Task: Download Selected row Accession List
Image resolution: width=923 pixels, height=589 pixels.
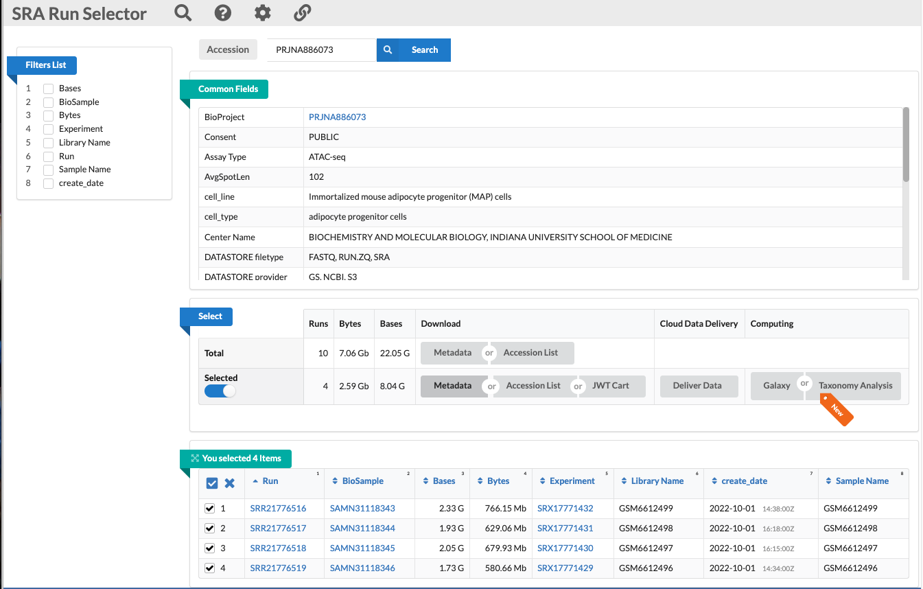Action: point(533,386)
